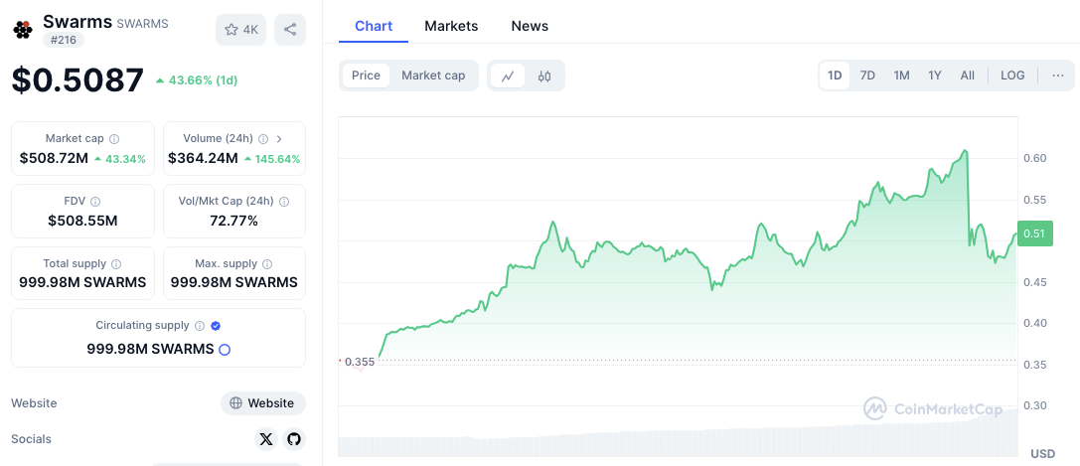Click circulating supply progress ring icon
Image resolution: width=1080 pixels, height=466 pixels.
click(224, 350)
